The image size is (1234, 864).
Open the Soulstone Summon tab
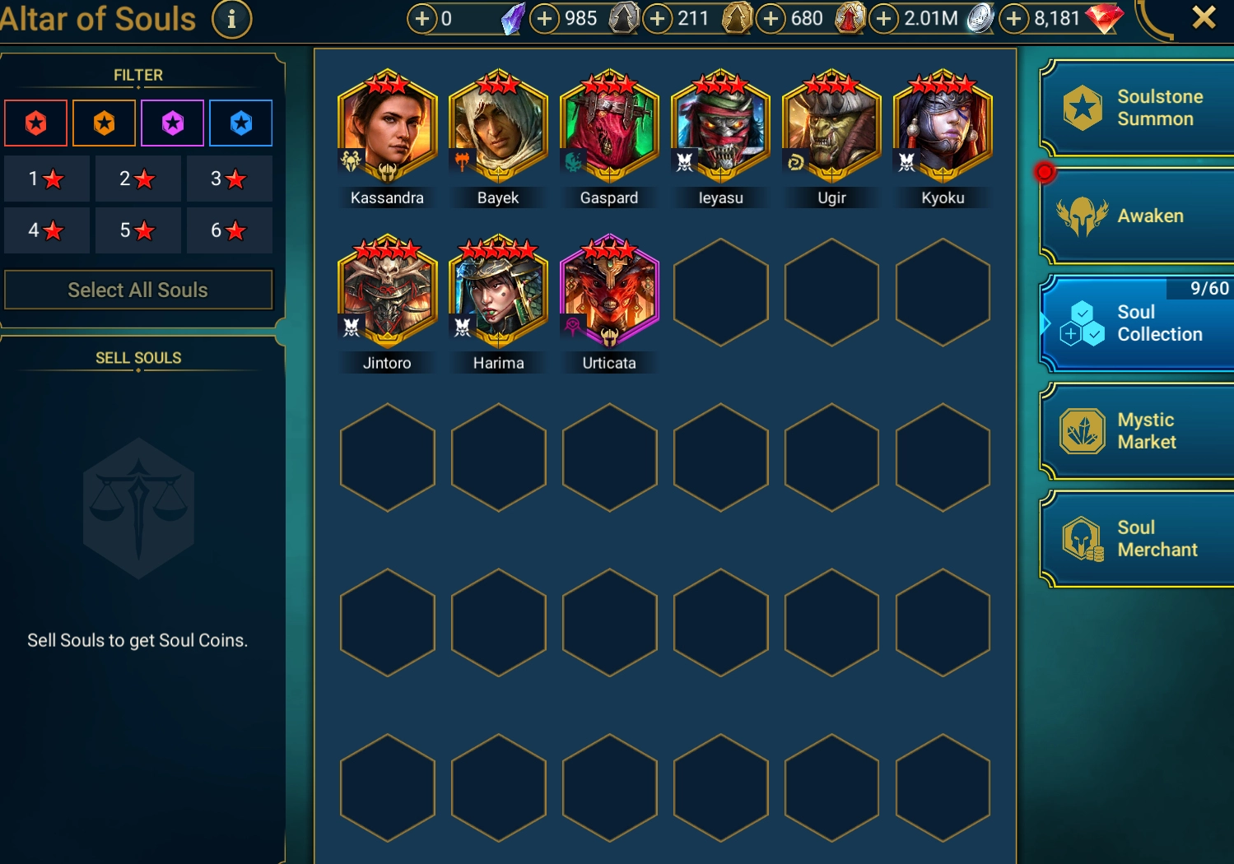click(x=1138, y=108)
